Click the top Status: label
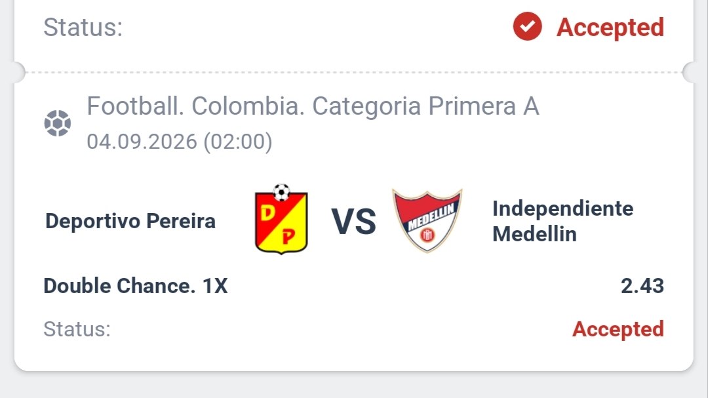The width and height of the screenshot is (708, 398). (x=83, y=27)
